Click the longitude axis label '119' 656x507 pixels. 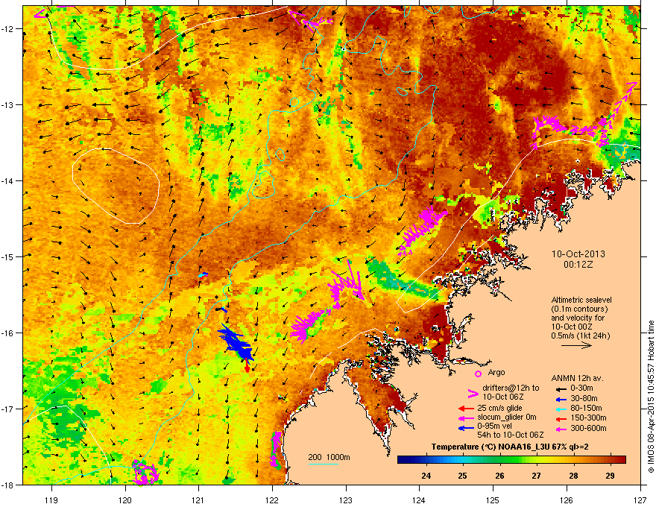[51, 500]
